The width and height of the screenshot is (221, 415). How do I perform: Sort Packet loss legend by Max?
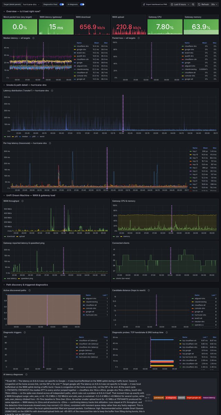(x=214, y=43)
